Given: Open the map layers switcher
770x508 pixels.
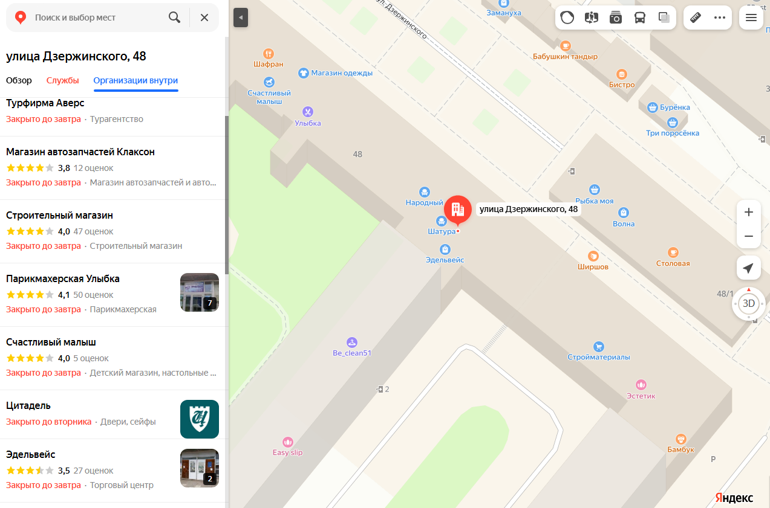Looking at the screenshot, I should pyautogui.click(x=664, y=18).
